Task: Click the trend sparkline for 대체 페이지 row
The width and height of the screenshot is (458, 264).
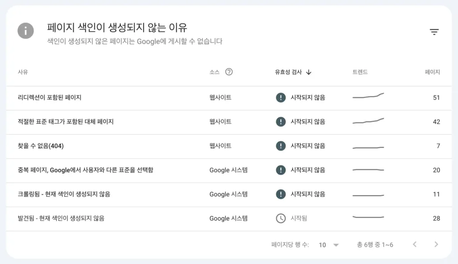Action: (368, 121)
